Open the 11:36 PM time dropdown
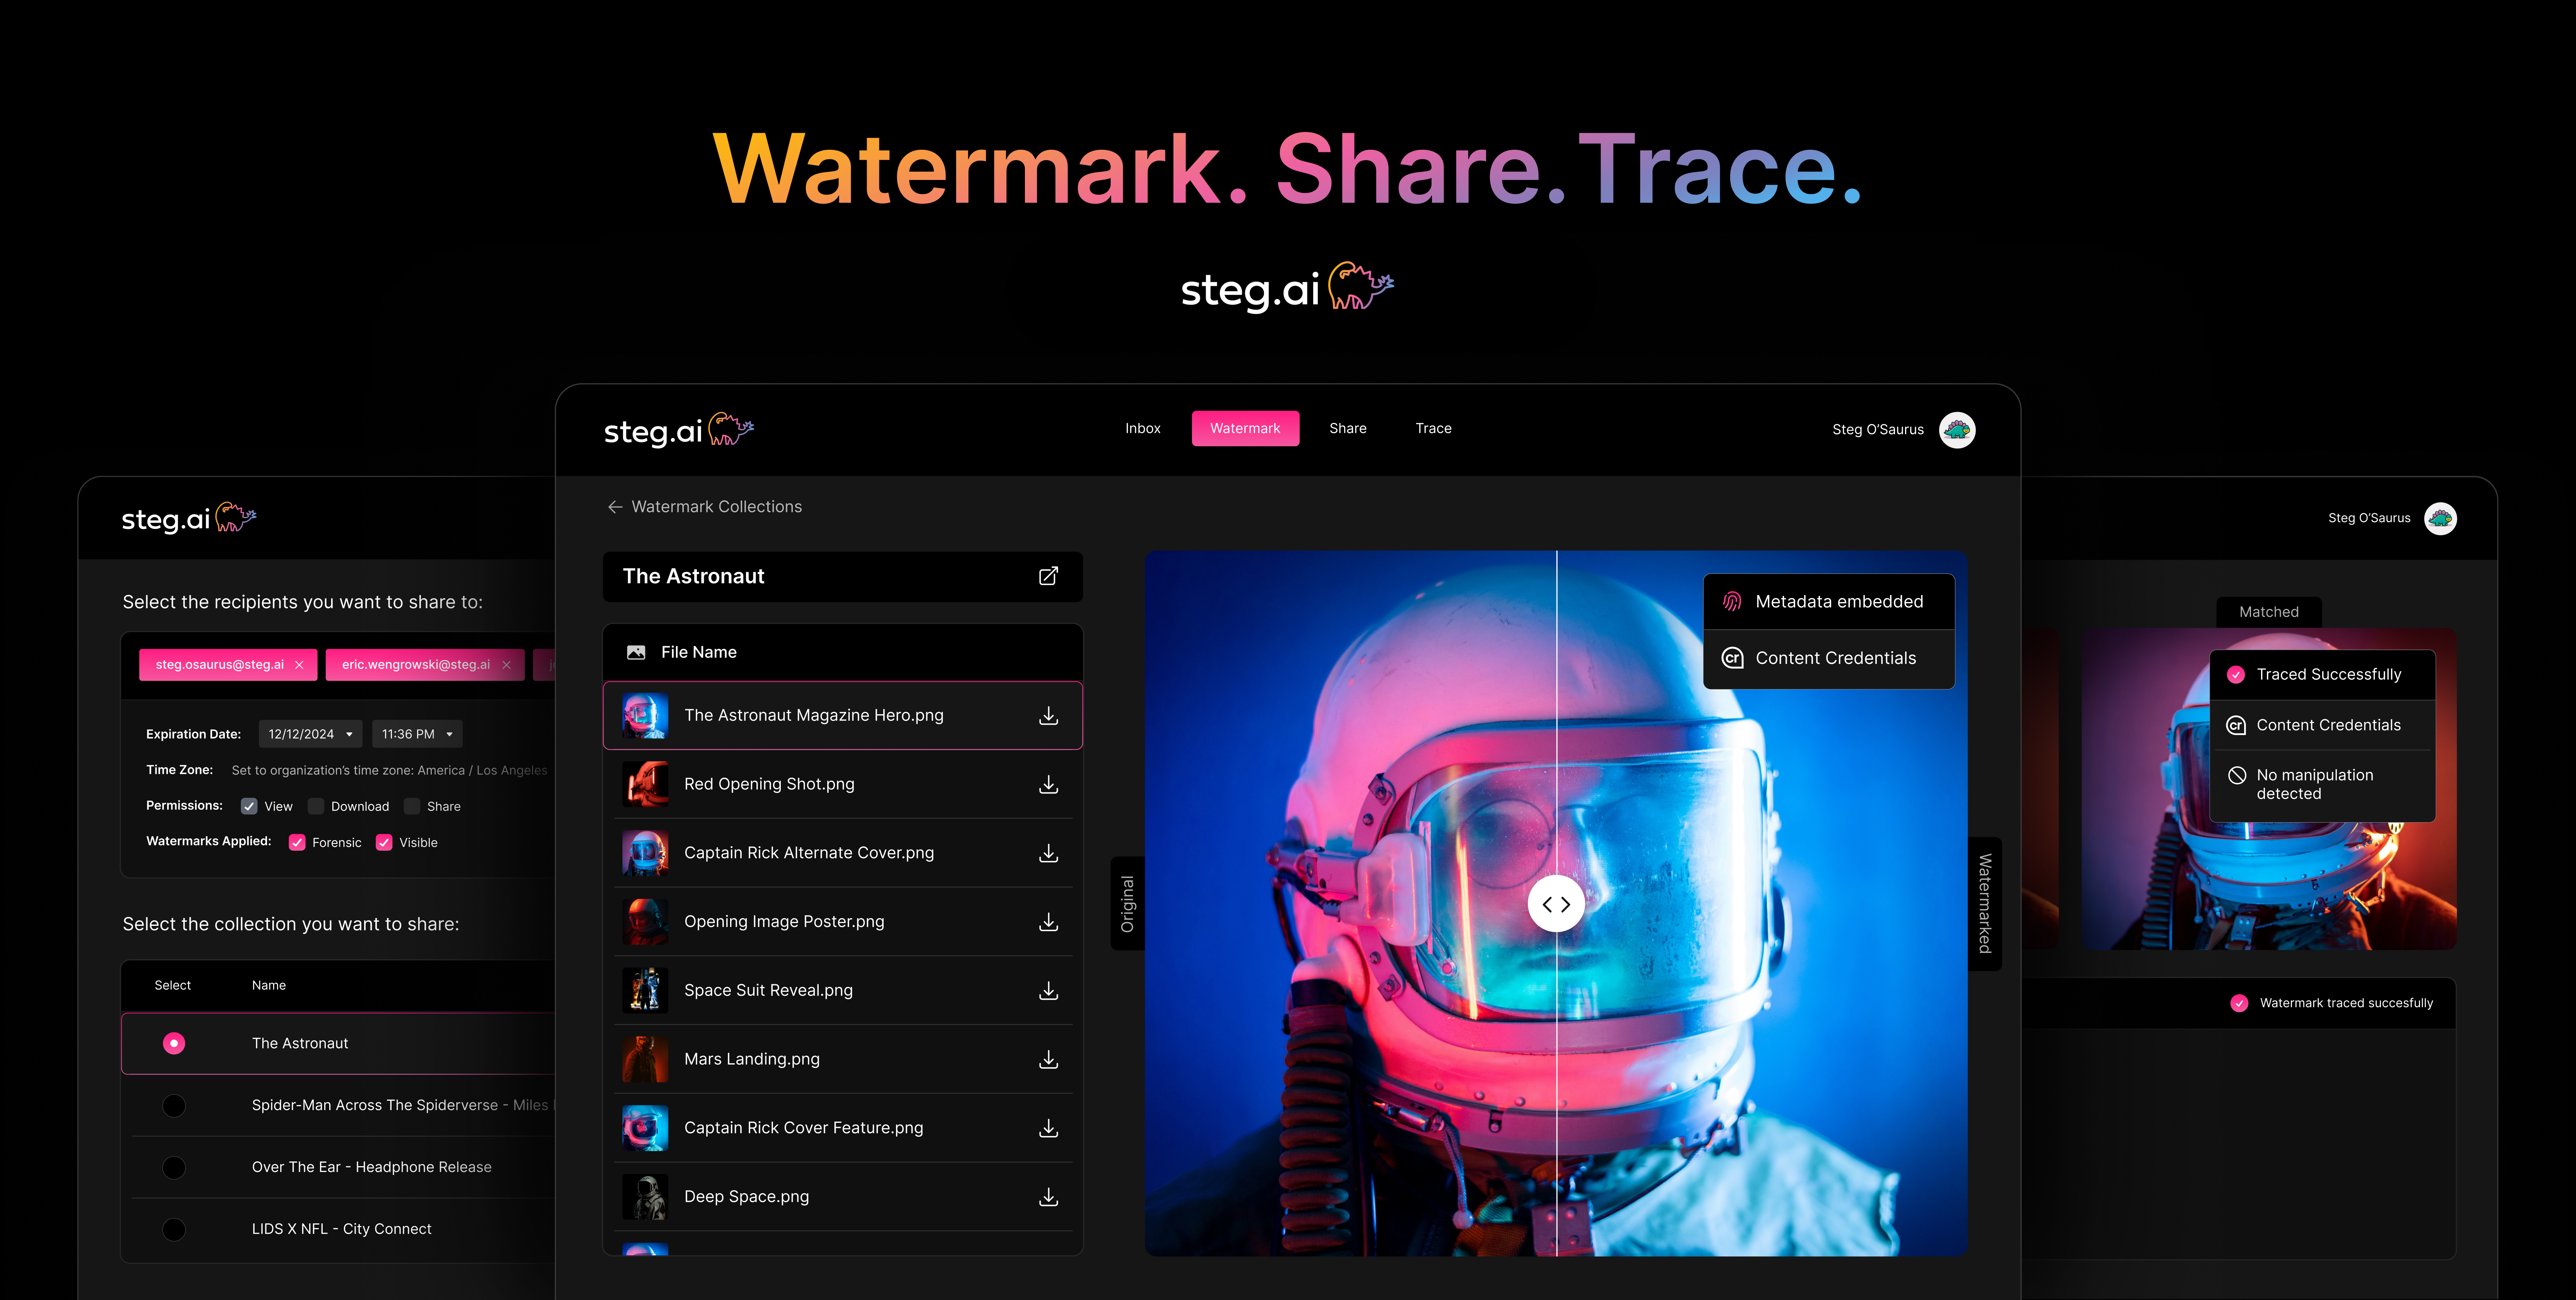 click(417, 734)
